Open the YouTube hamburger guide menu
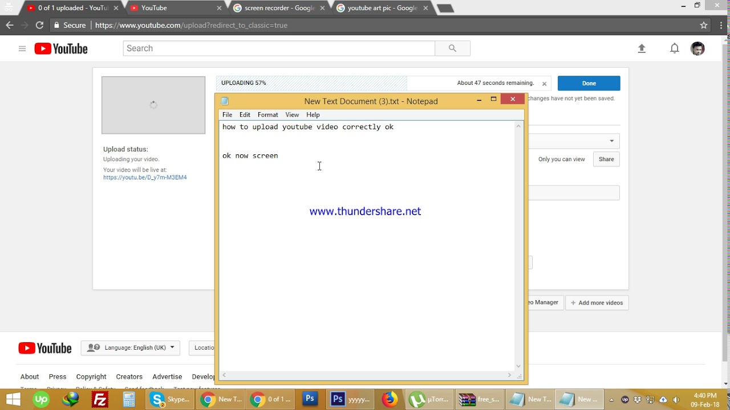Screen dimensions: 730x410 22,48
